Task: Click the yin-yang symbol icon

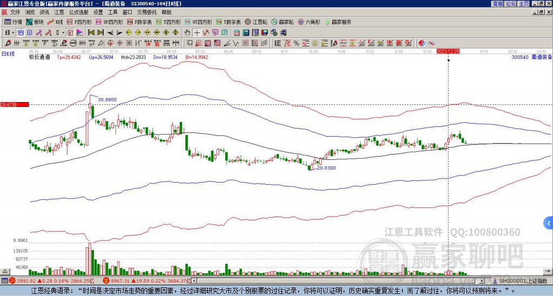Action: [x=422, y=43]
